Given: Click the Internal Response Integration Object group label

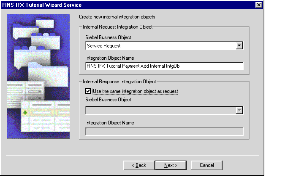Looking at the screenshot, I should 119,82.
